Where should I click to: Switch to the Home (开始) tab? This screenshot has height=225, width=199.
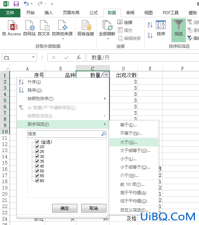coord(30,13)
